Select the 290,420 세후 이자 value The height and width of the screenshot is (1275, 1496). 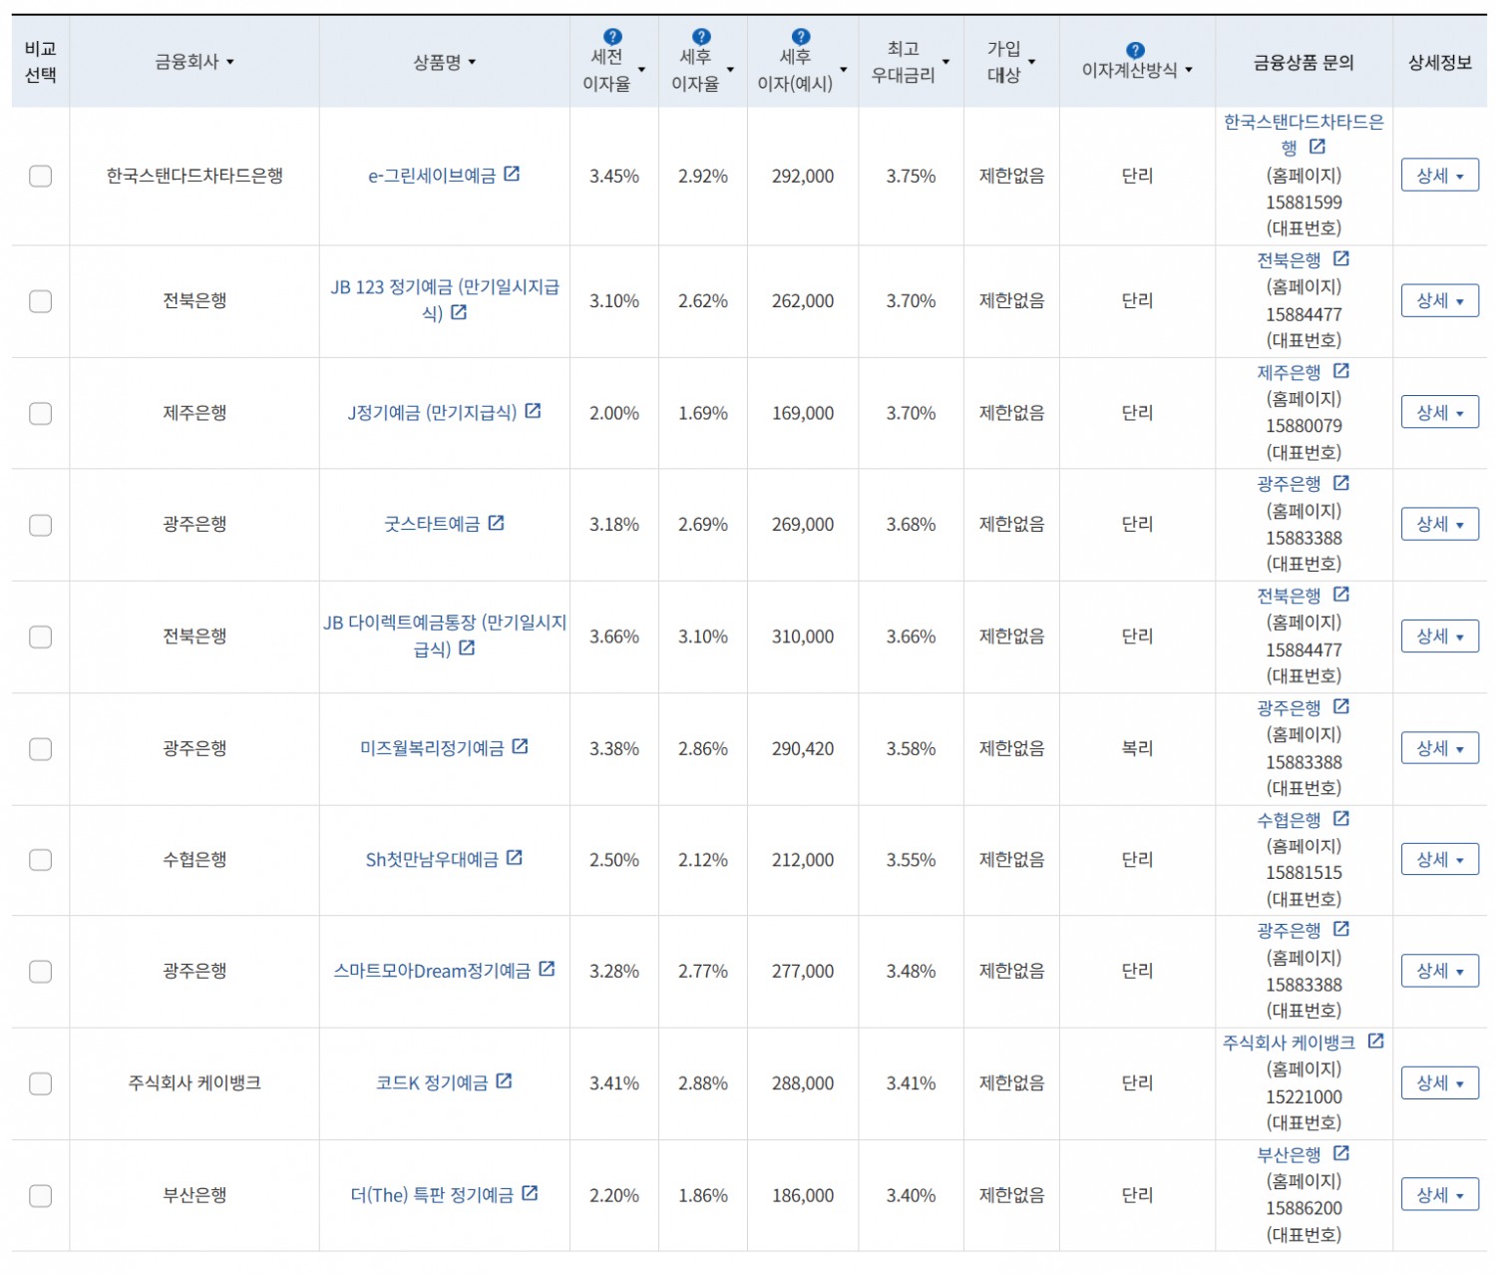point(803,748)
